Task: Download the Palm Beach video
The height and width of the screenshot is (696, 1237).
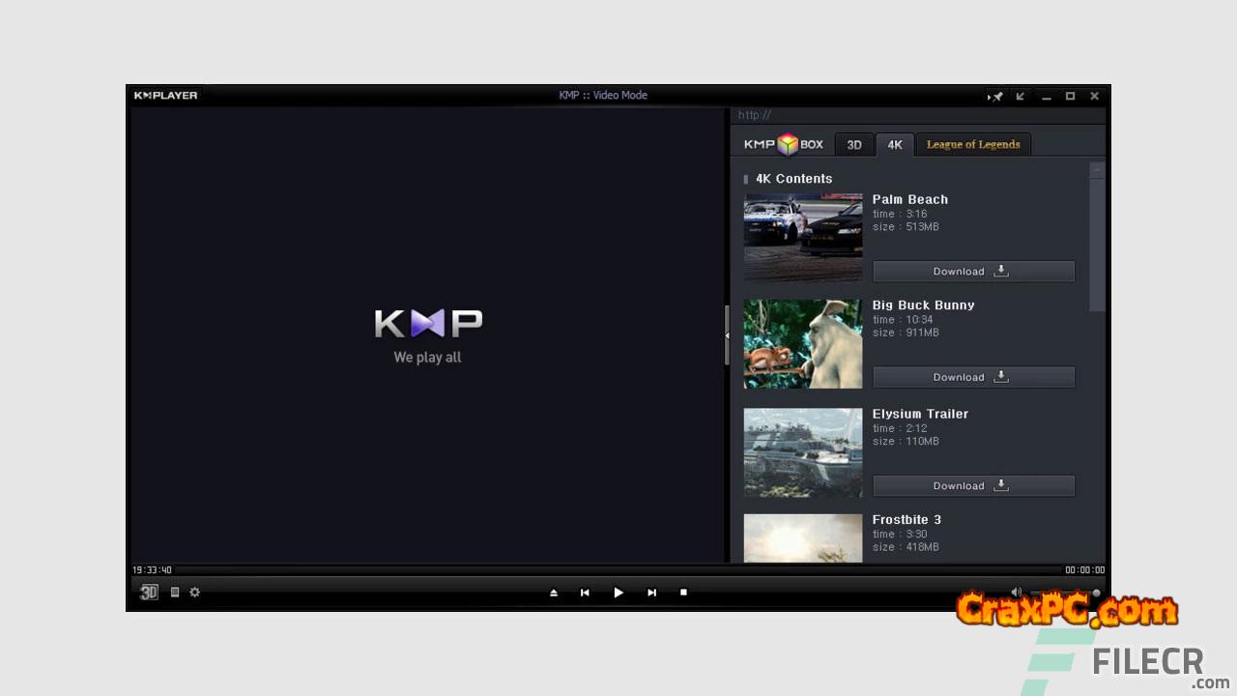Action: pos(973,272)
